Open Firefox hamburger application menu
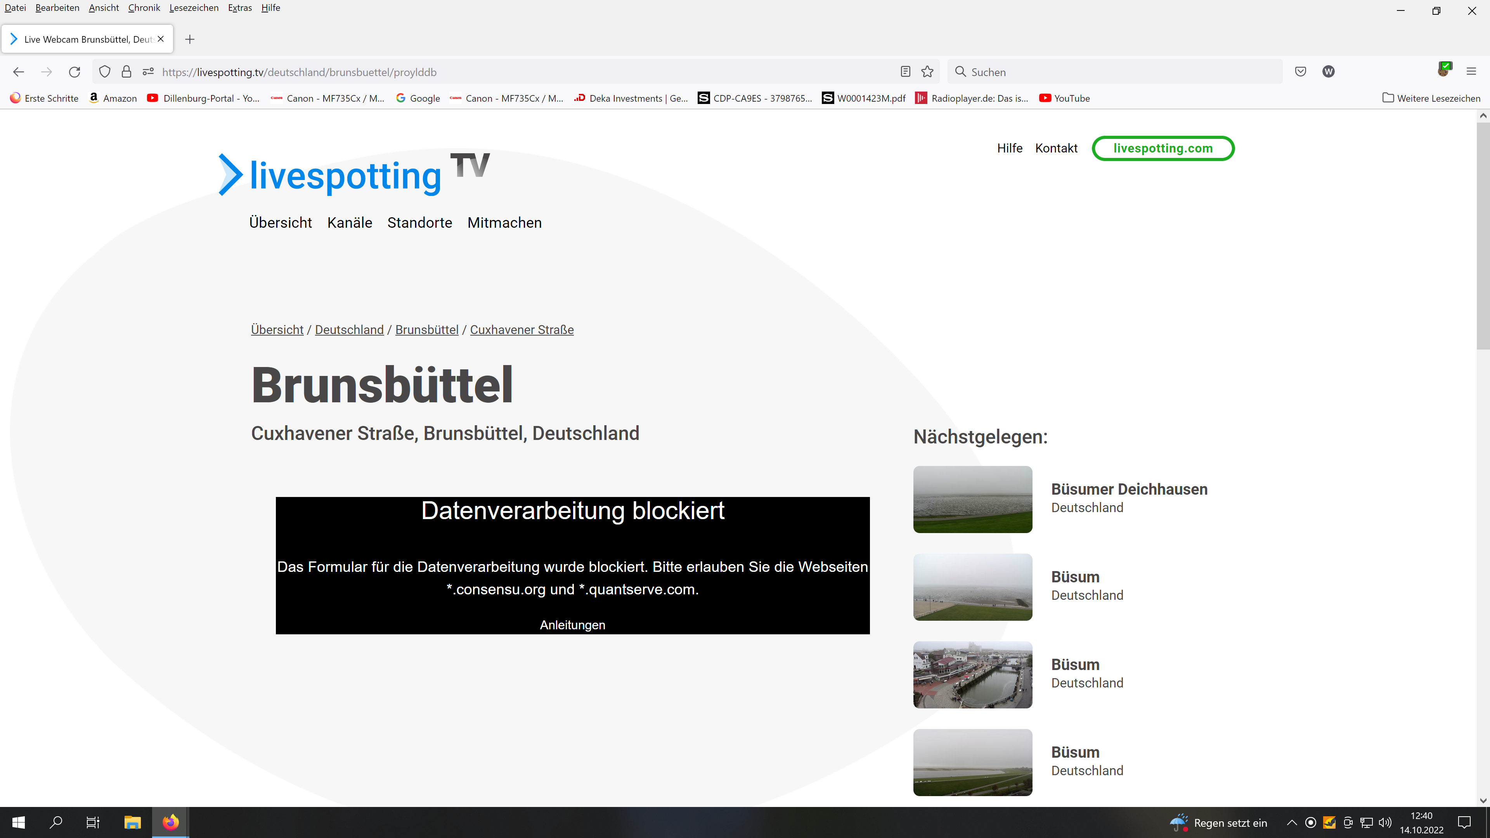Screen dimensions: 1490x838 coord(1471,72)
